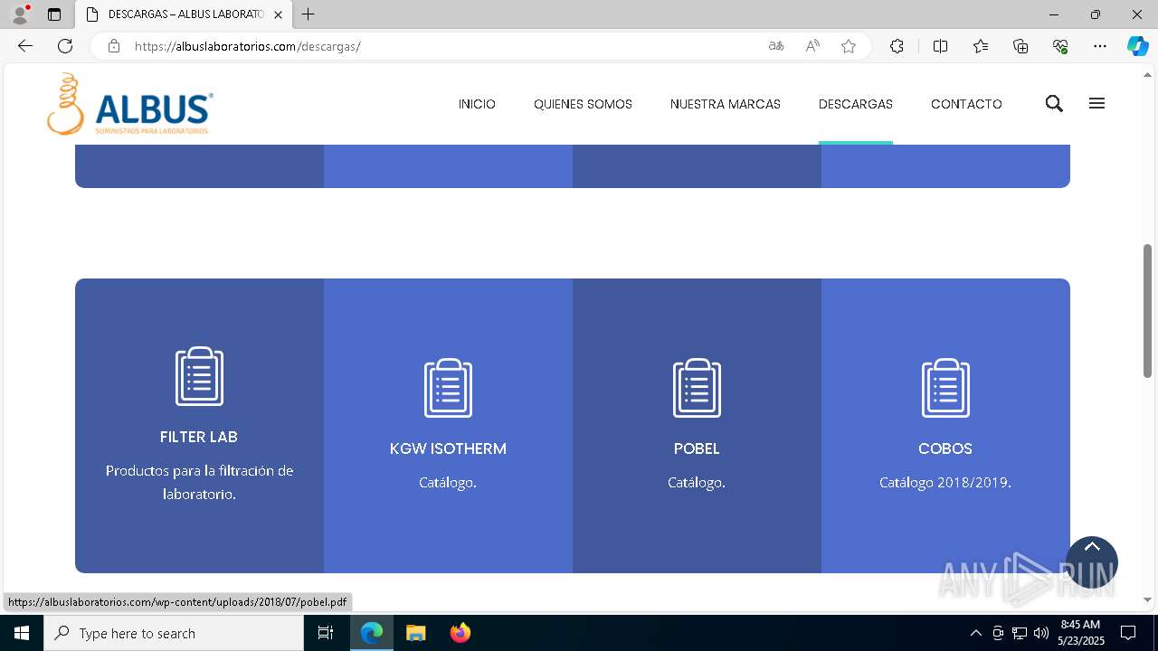The width and height of the screenshot is (1158, 651).
Task: Click the scroll-to-top arrow button
Action: point(1092,562)
